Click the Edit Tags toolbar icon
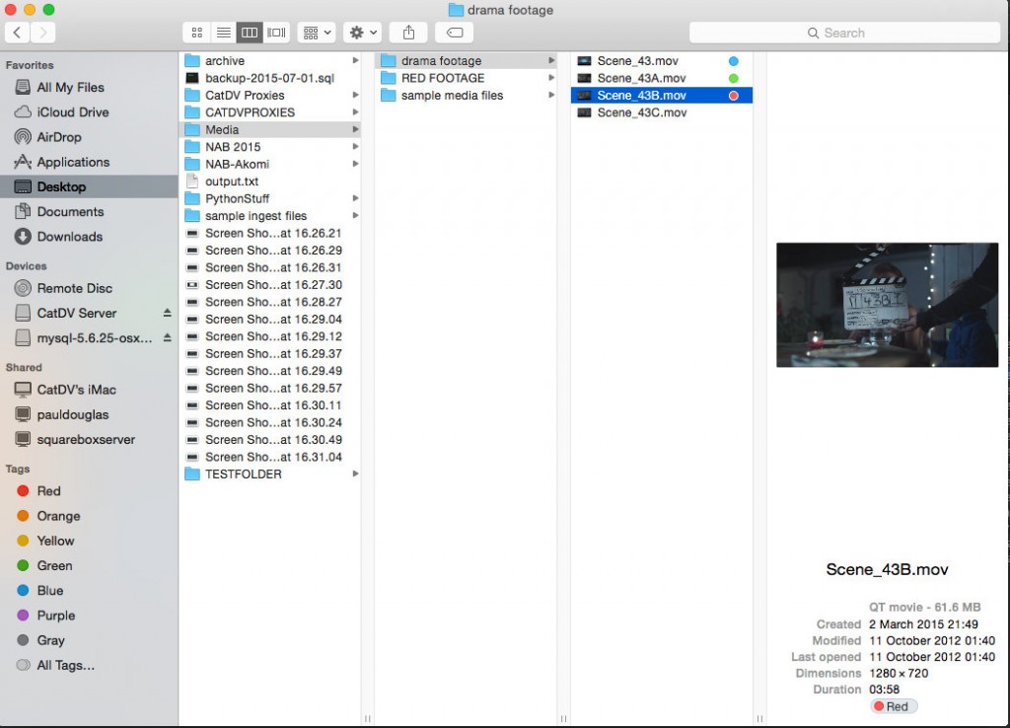 coord(456,32)
